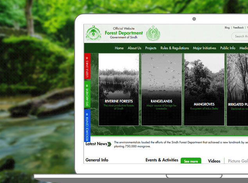Click the grip icon on Resource Center tab
The image size is (248, 183).
click(x=87, y=114)
